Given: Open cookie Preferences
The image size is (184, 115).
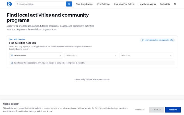Looking at the screenshot, I should [140, 110].
